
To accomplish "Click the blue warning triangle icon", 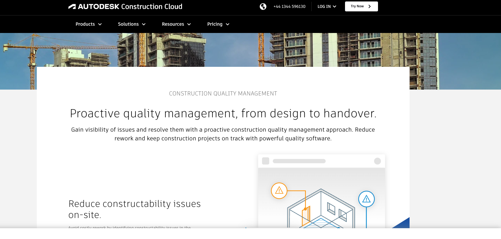I will click(x=366, y=199).
